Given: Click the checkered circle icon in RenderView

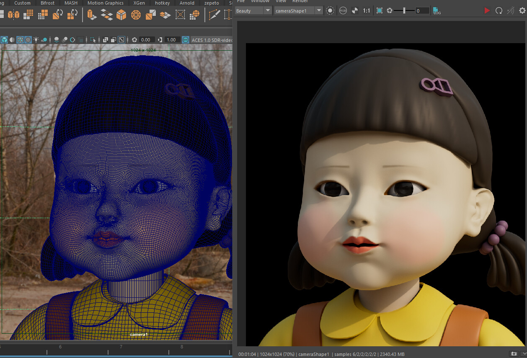Looking at the screenshot, I should coord(355,10).
